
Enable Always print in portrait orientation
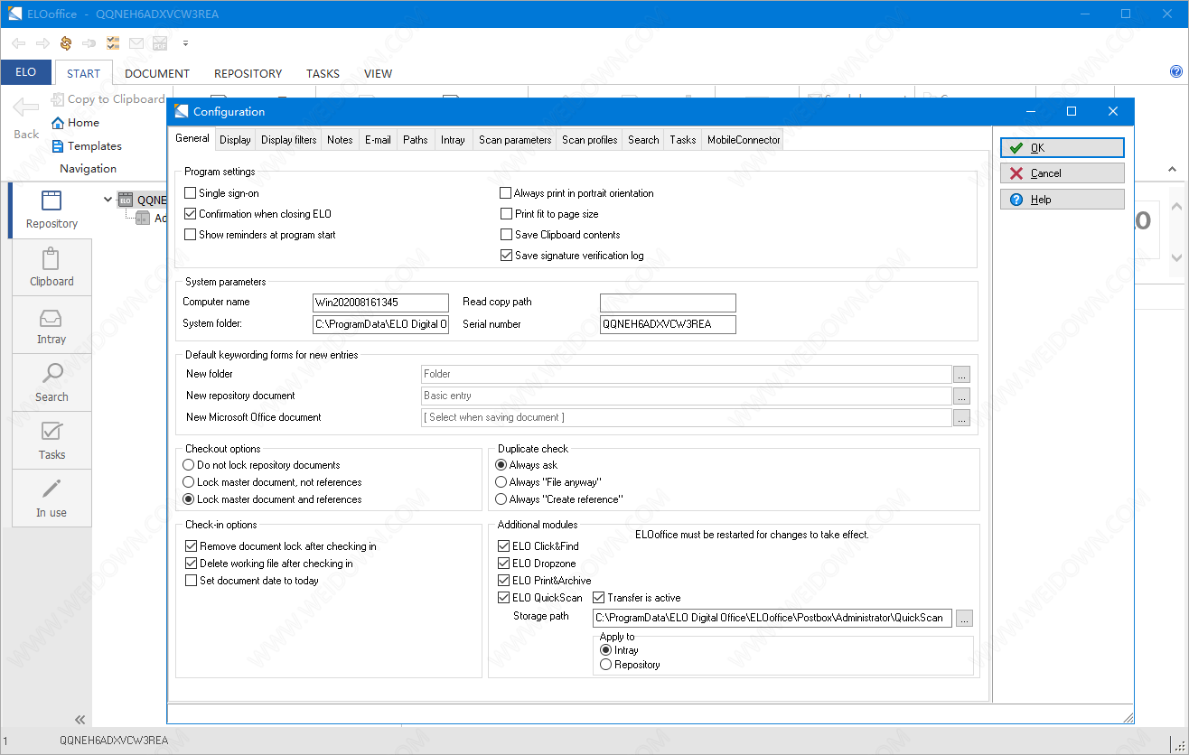coord(506,193)
